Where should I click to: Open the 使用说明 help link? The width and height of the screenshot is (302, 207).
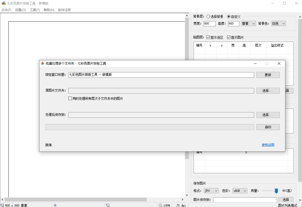tap(268, 145)
